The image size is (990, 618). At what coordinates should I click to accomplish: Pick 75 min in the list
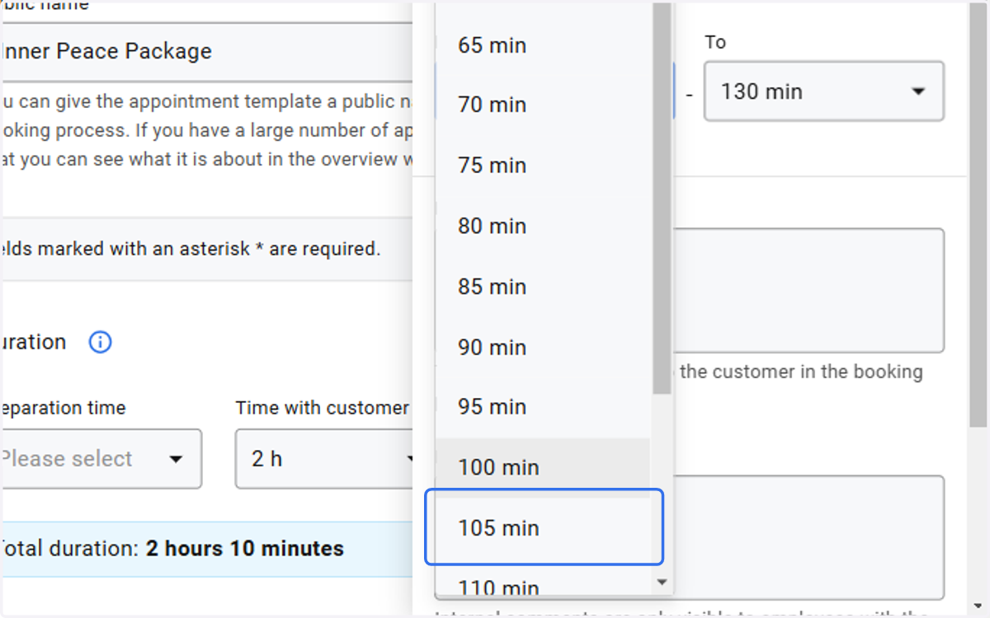pos(543,165)
